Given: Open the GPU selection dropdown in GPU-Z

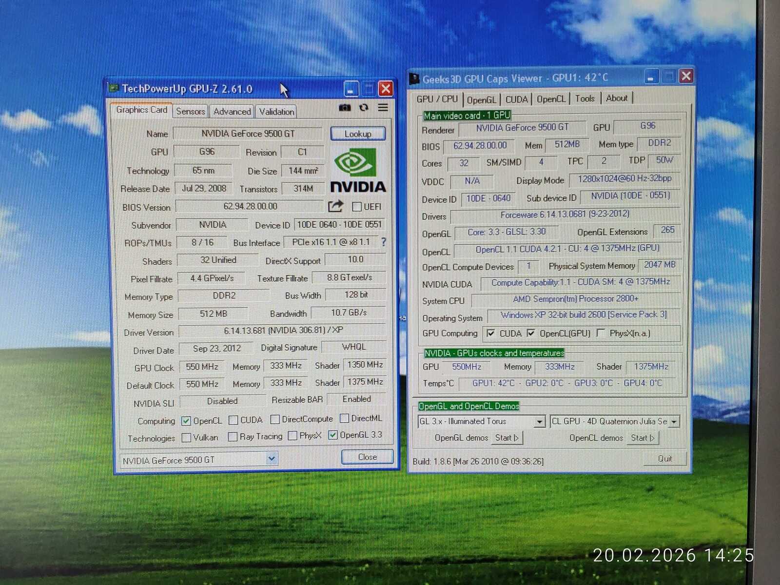Looking at the screenshot, I should click(x=272, y=458).
